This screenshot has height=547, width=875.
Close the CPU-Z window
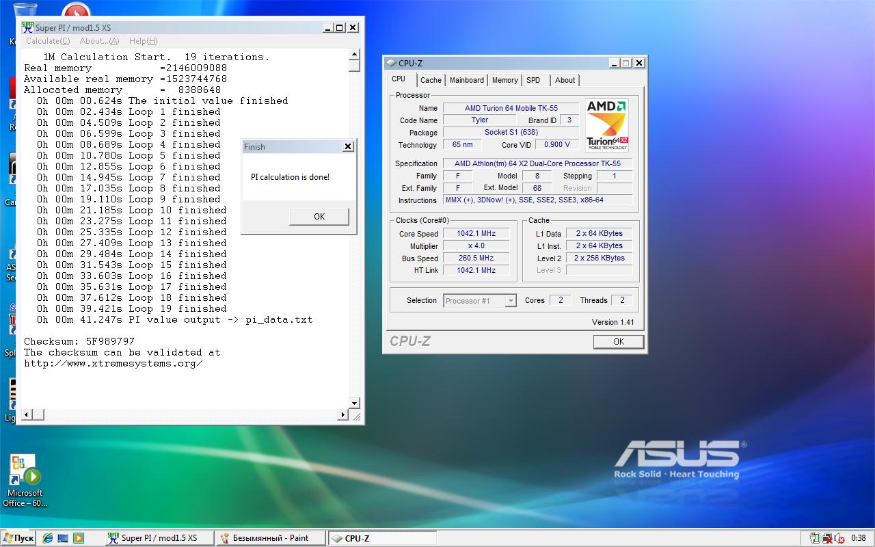point(639,64)
